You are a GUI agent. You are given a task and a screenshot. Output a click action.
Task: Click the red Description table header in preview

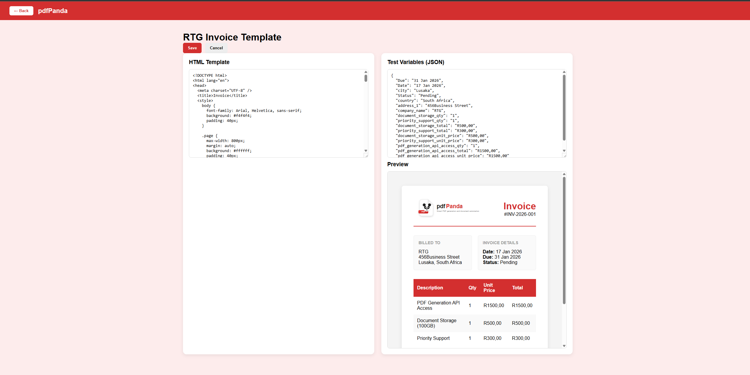click(430, 288)
